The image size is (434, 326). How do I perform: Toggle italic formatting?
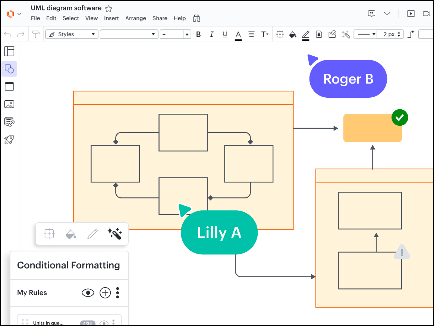tap(211, 34)
